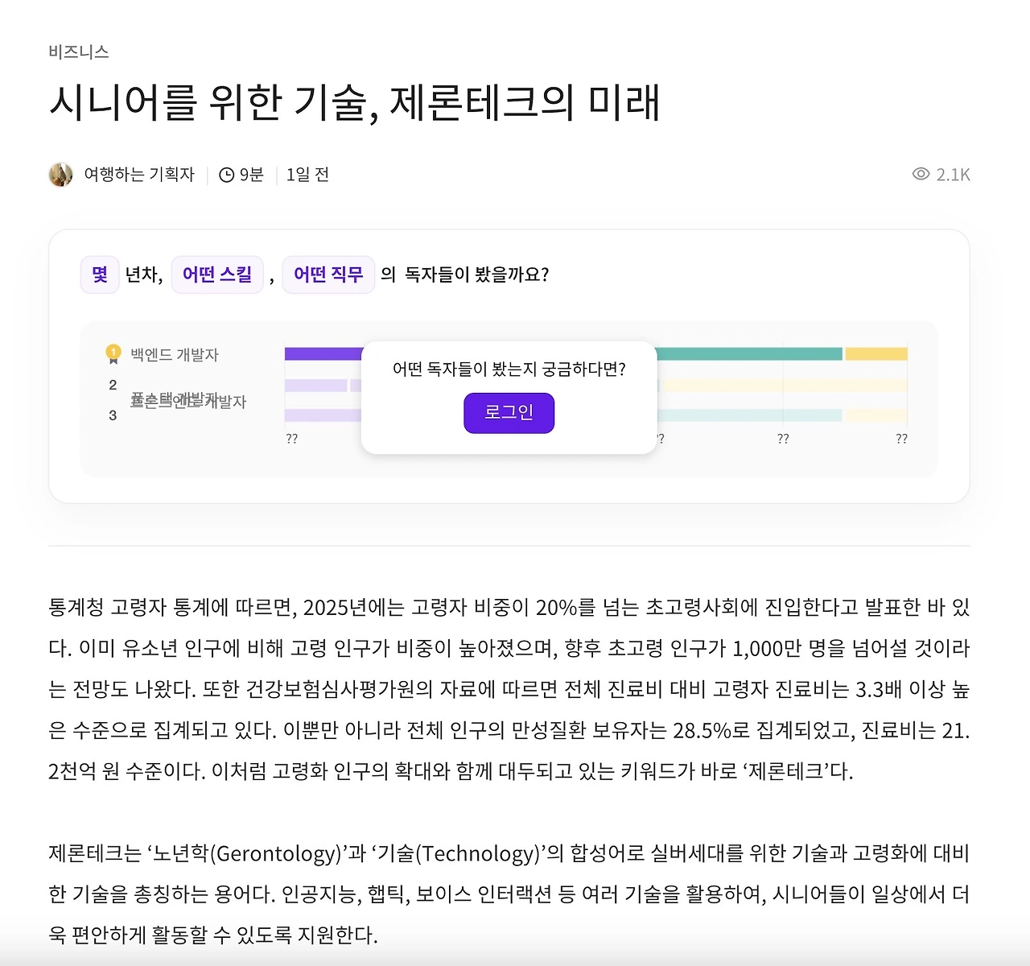Select the 백엔드 개발자 chart row label
This screenshot has height=966, width=1030.
coord(174,353)
